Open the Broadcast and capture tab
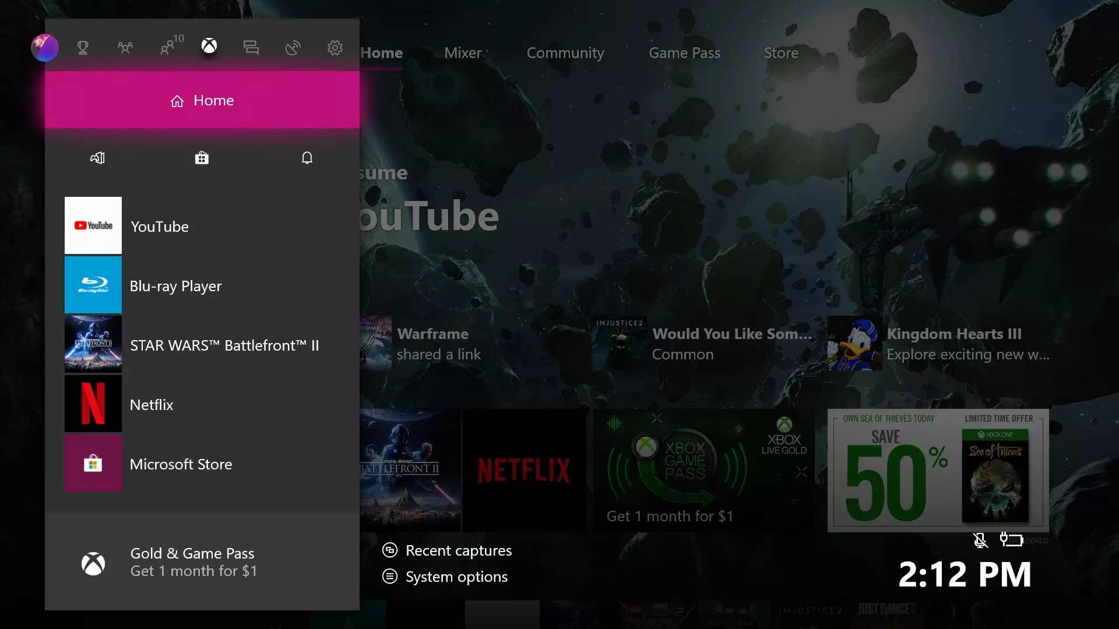Image resolution: width=1119 pixels, height=629 pixels. pos(293,48)
